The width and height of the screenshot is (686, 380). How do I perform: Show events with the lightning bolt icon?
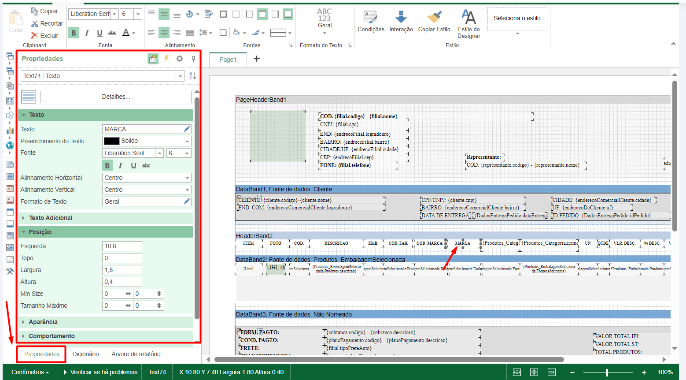tap(166, 59)
